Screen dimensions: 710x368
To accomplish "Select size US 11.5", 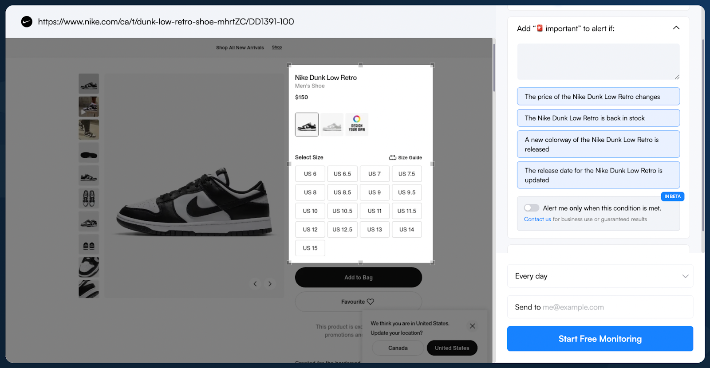I will pos(406,211).
